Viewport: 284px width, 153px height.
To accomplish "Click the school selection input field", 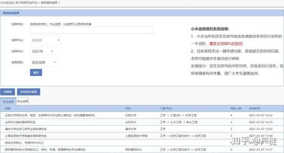I will click(92, 30).
